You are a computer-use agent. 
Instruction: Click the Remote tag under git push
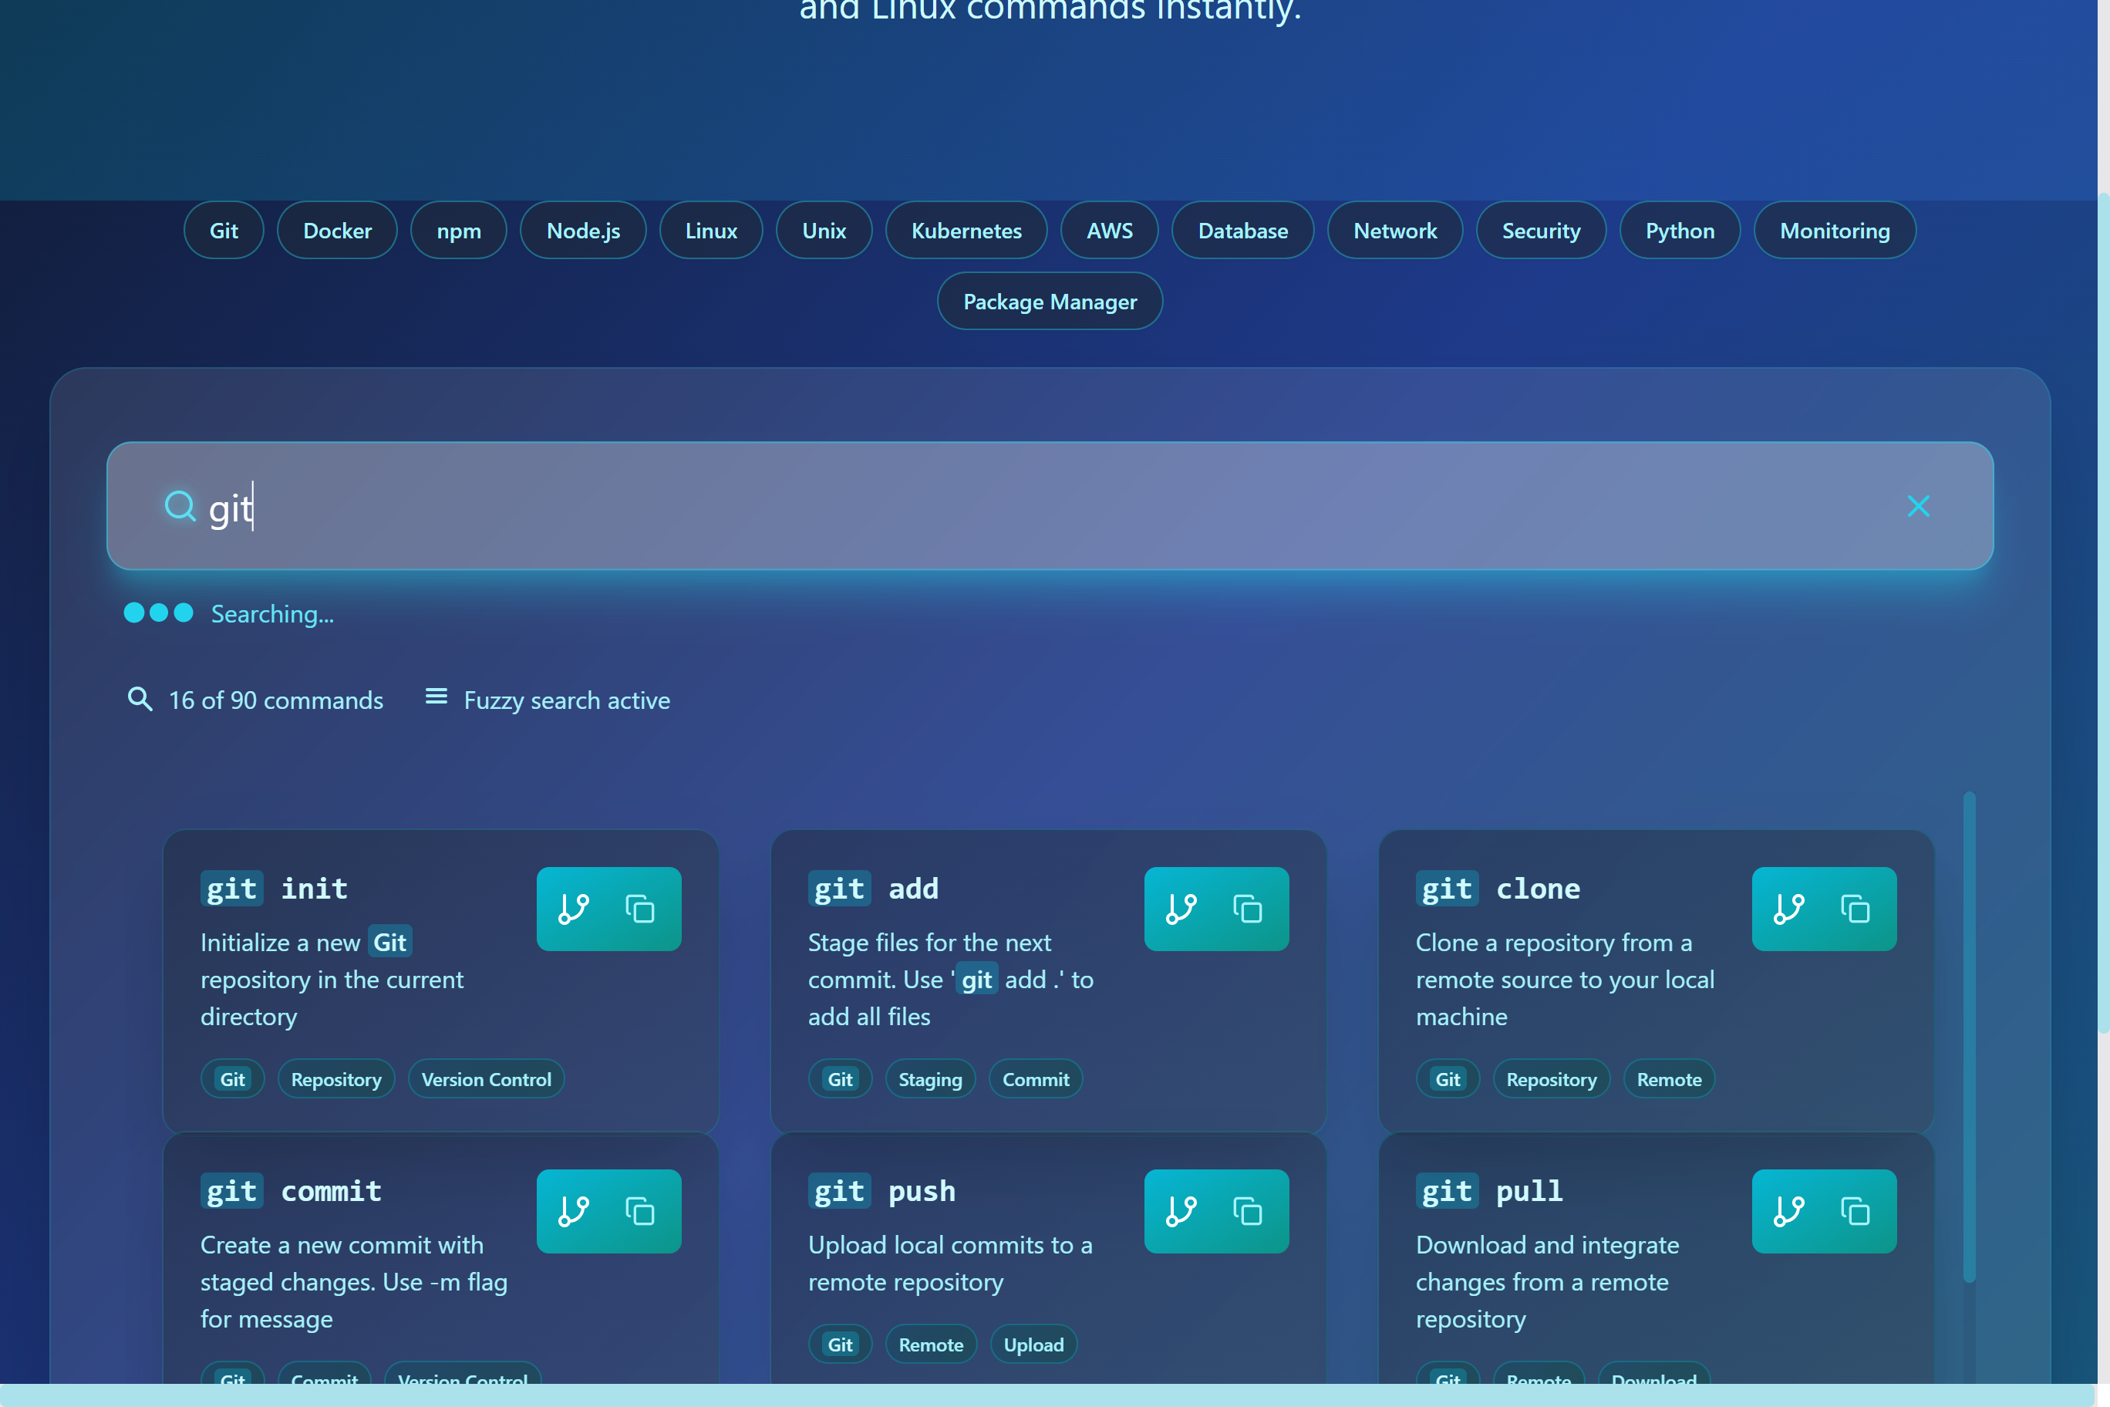pos(930,1343)
